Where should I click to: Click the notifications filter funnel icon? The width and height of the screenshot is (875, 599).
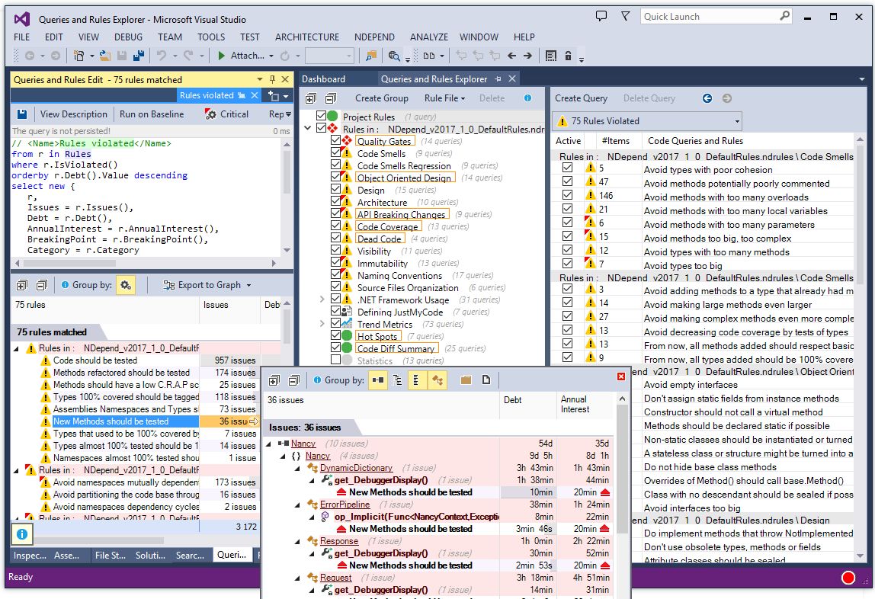click(626, 16)
